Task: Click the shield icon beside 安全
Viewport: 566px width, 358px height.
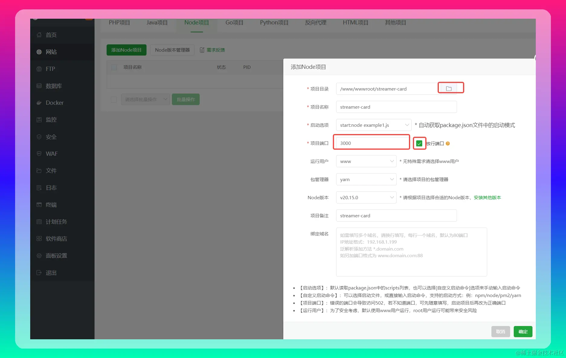Action: click(x=39, y=137)
